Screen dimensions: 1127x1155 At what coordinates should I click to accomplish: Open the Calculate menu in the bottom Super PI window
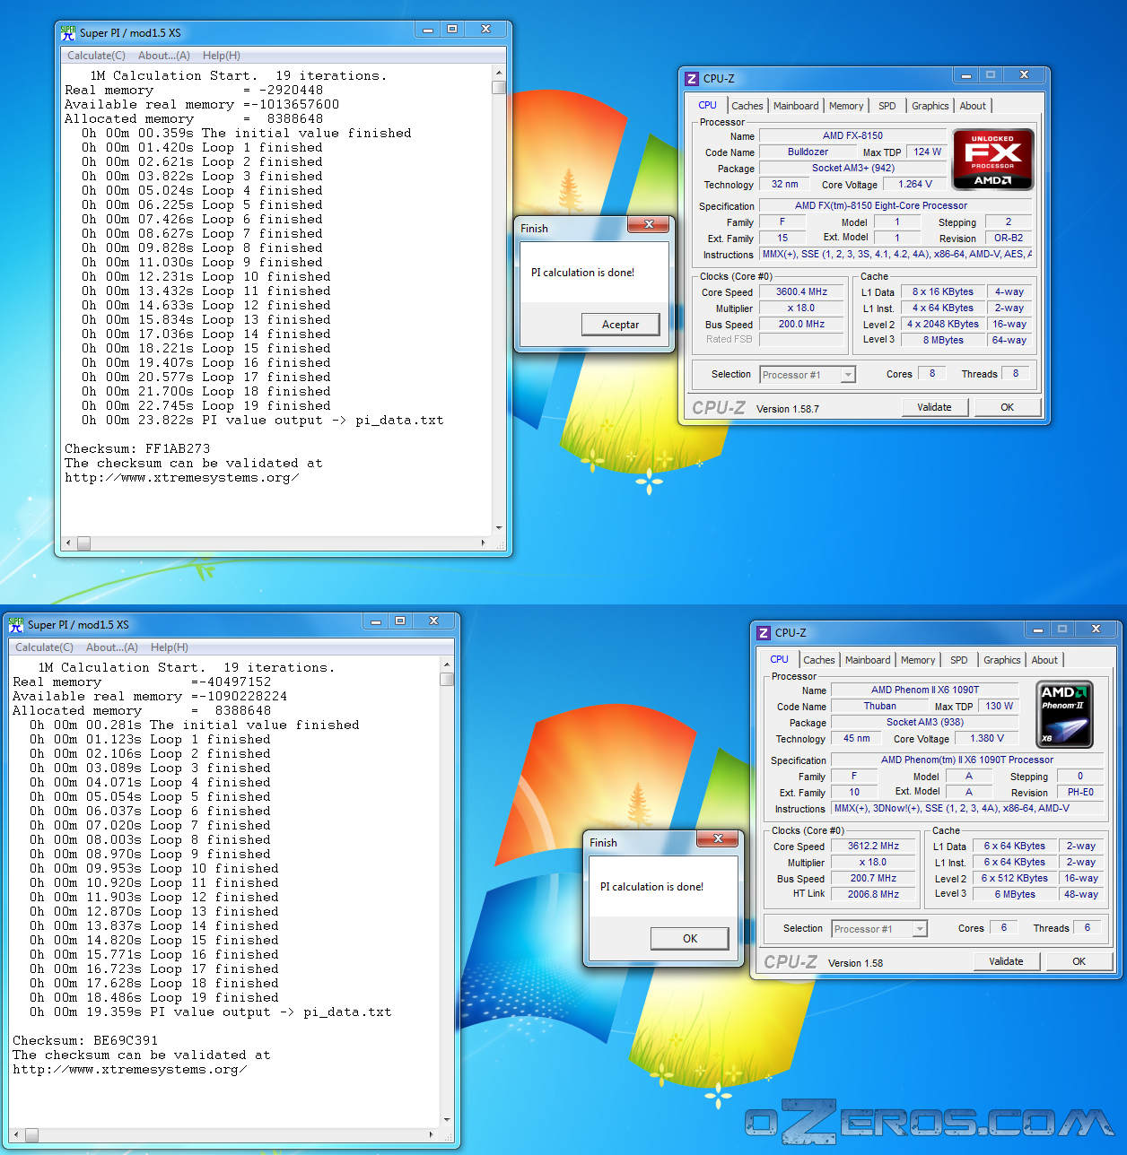click(x=44, y=647)
